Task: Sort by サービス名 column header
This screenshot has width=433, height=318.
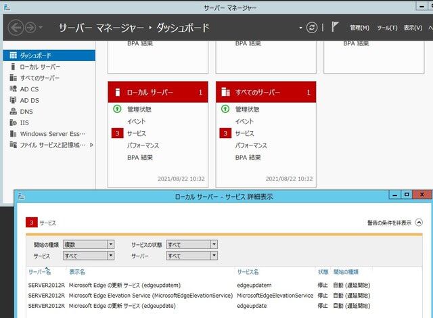Action: click(248, 272)
